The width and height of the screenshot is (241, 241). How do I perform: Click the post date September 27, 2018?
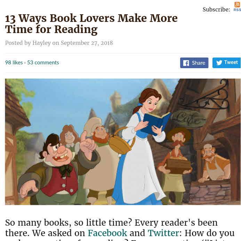[87, 43]
